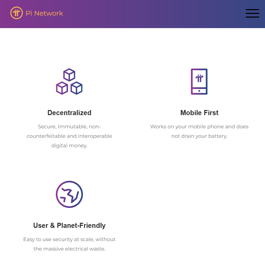Select the Mobile First heading
This screenshot has height=258, width=265.
199,113
